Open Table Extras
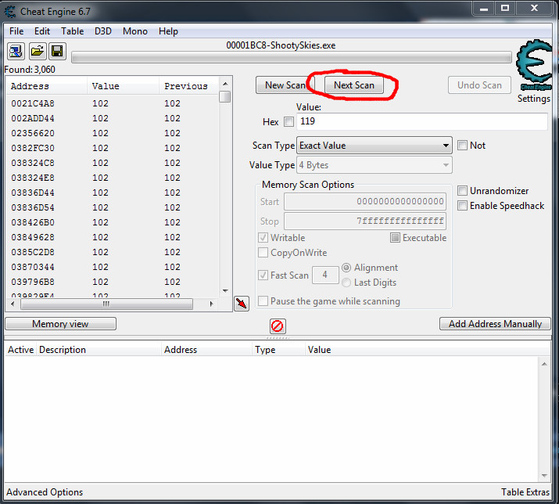 (525, 492)
